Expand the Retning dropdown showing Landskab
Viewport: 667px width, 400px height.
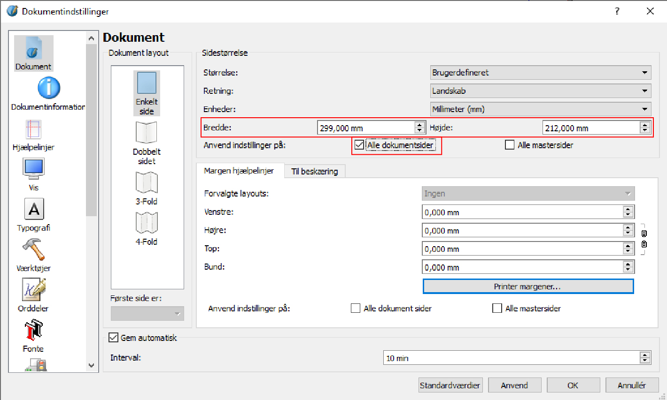[540, 91]
